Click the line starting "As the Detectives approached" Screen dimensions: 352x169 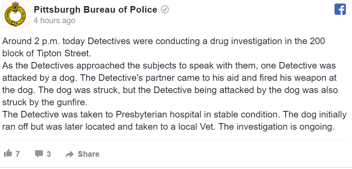point(169,66)
